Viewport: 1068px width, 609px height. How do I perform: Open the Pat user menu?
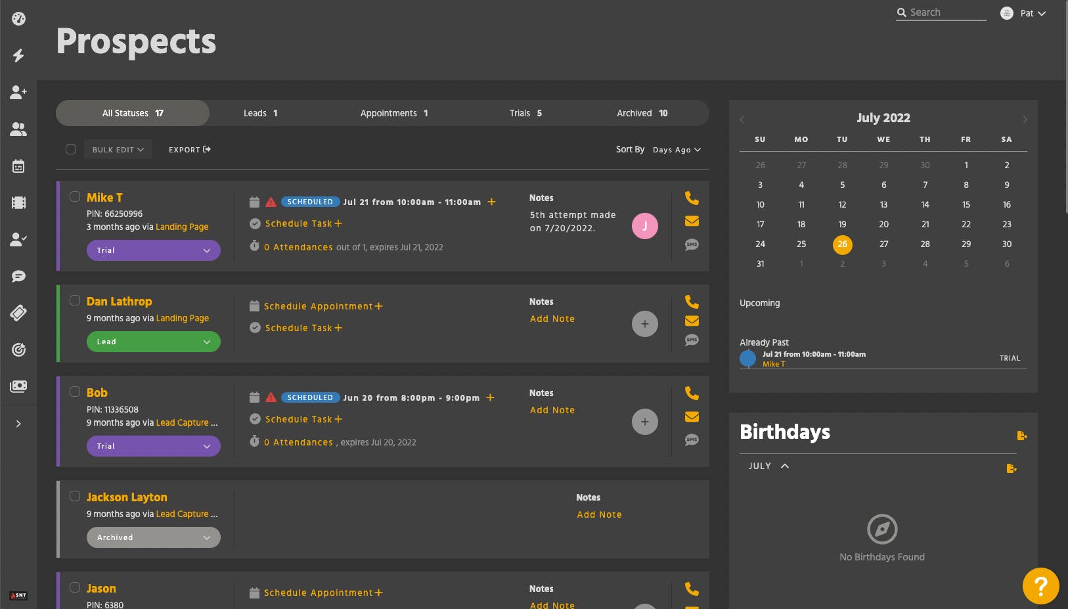coord(1023,13)
